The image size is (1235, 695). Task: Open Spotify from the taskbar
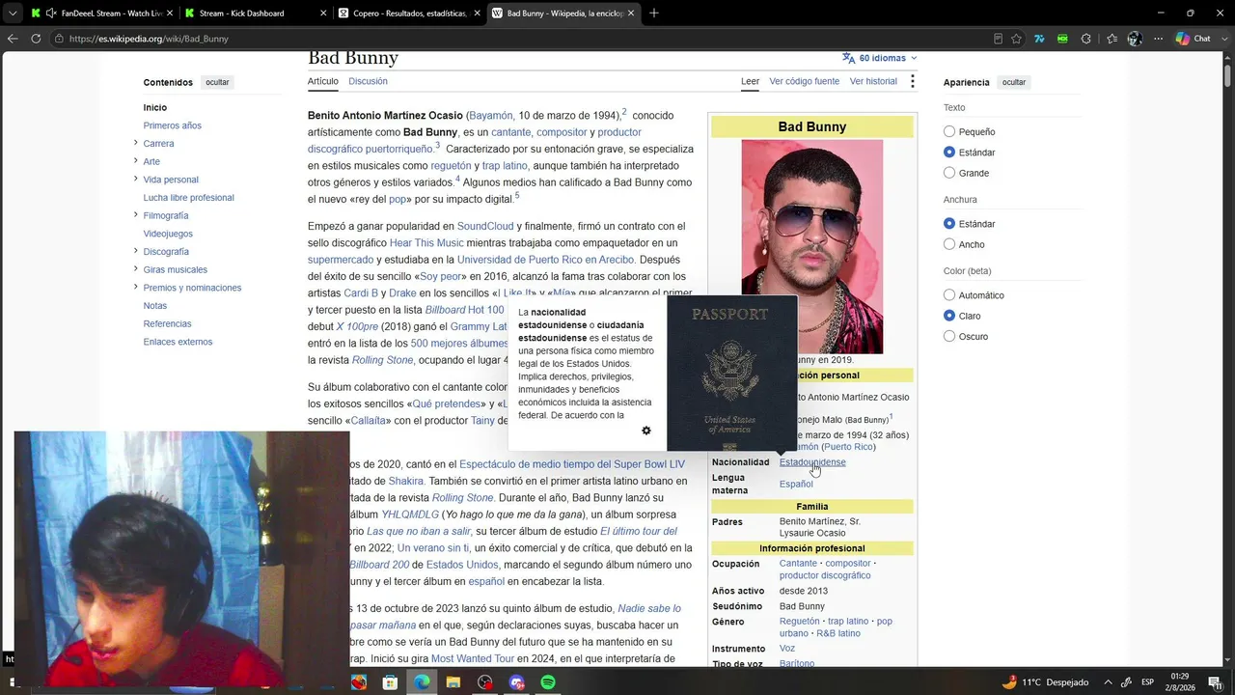click(548, 682)
